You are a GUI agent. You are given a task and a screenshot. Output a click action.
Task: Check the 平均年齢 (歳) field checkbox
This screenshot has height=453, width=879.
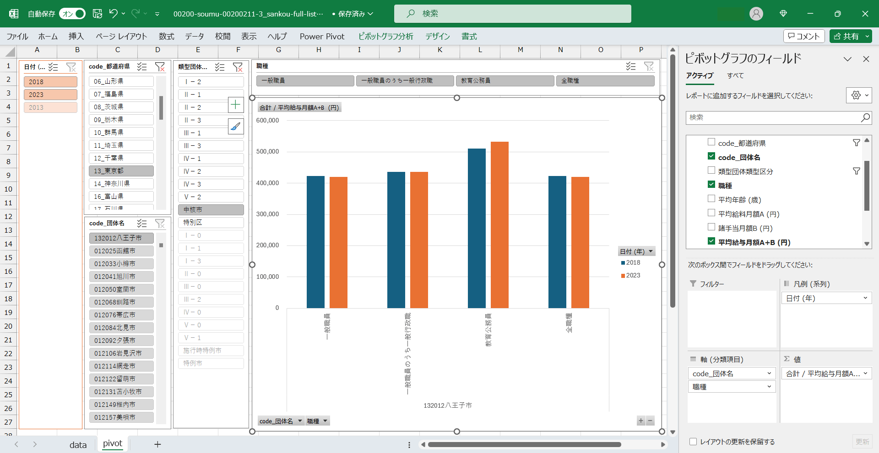(x=711, y=199)
